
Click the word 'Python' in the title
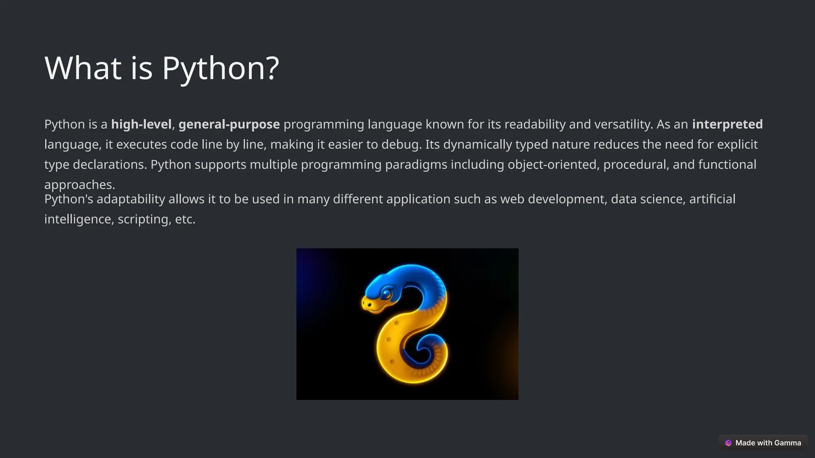213,68
